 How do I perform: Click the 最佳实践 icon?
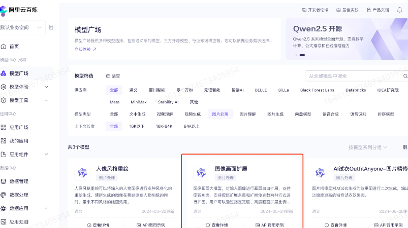(x=338, y=10)
